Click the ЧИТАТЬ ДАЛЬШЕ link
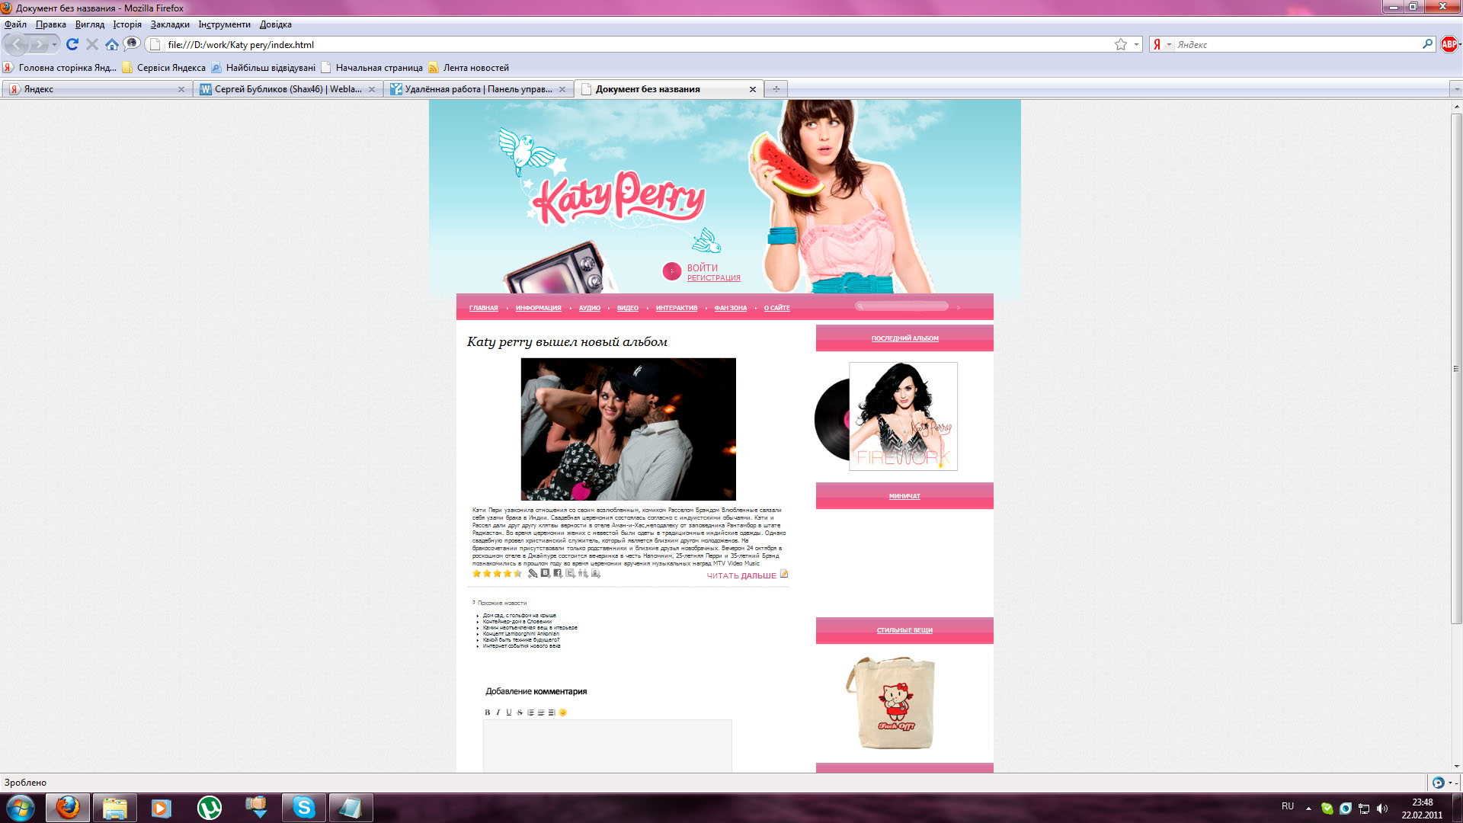 pyautogui.click(x=741, y=576)
